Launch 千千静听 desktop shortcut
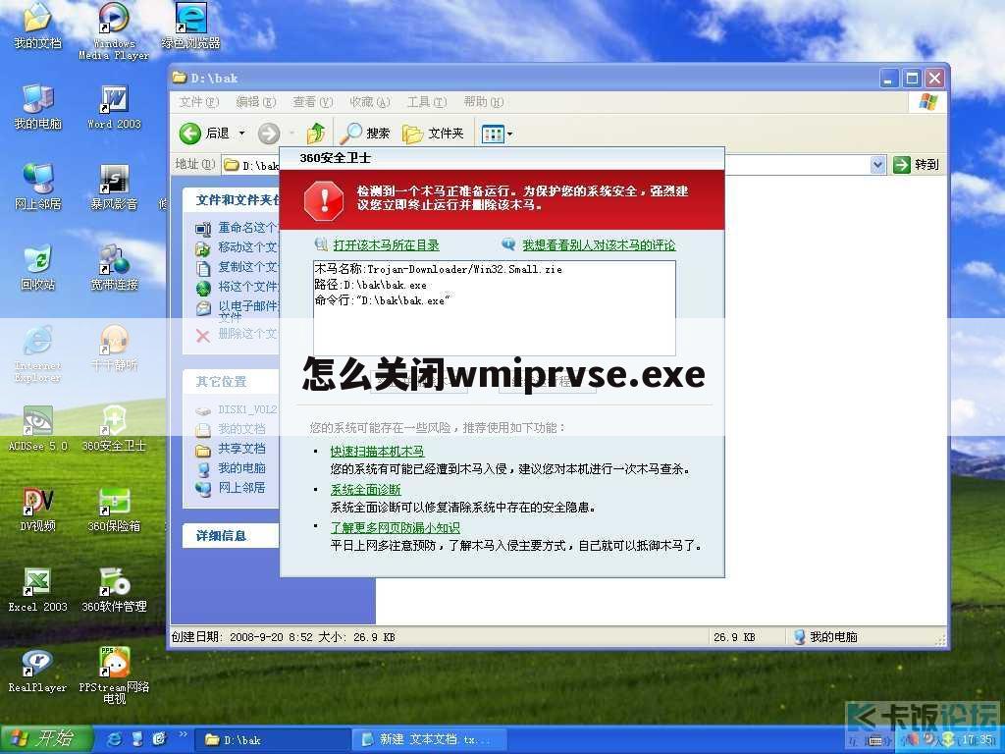1005x754 pixels. point(114,349)
